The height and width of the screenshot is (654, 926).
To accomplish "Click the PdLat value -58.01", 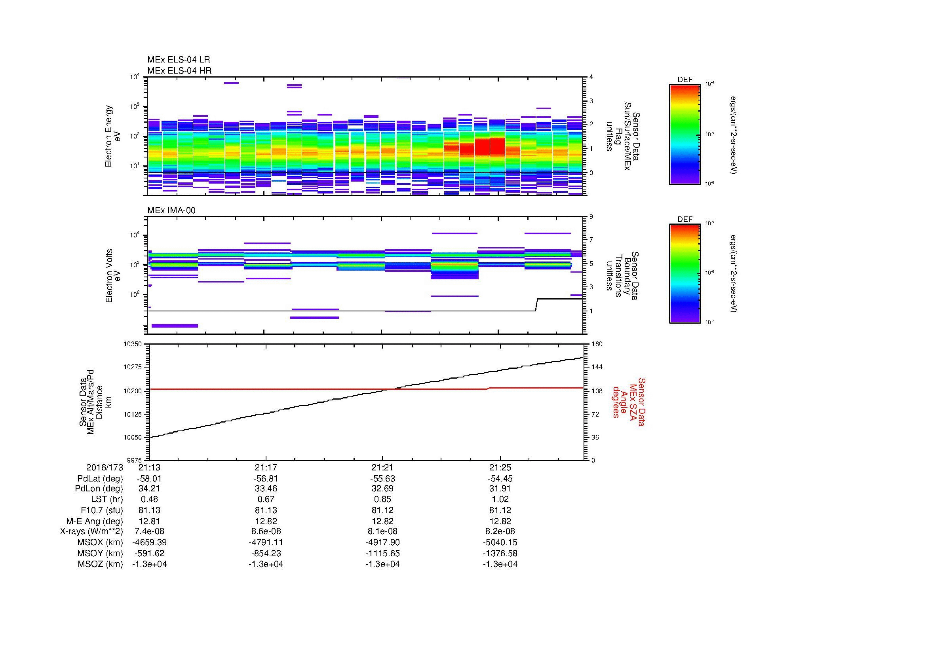I will pos(149,479).
